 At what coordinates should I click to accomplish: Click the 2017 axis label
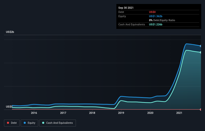[63, 113]
